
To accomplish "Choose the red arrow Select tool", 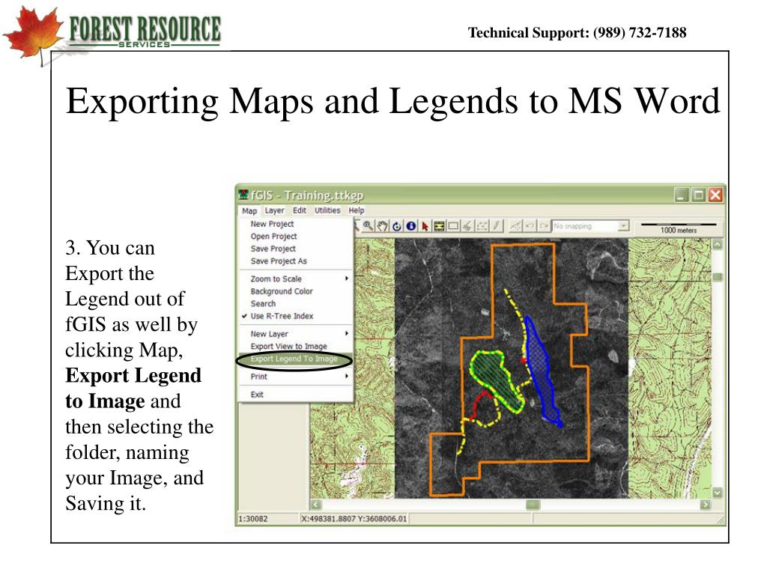I will (x=425, y=226).
